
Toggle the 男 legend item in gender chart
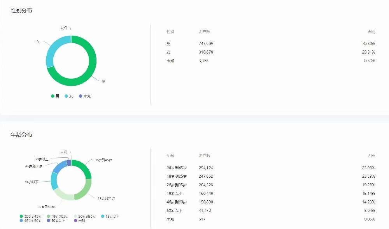coord(55,96)
